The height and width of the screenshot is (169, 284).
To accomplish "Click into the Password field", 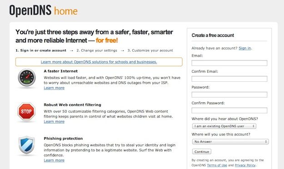I will (229, 94).
